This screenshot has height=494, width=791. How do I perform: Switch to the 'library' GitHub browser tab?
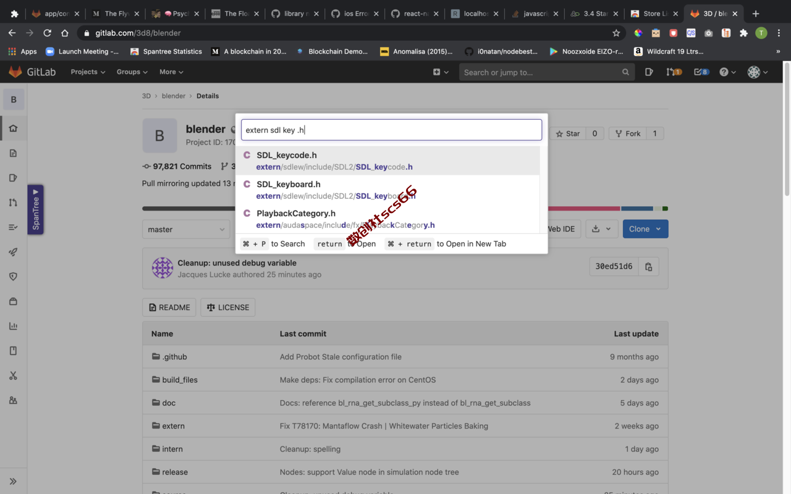pos(295,14)
